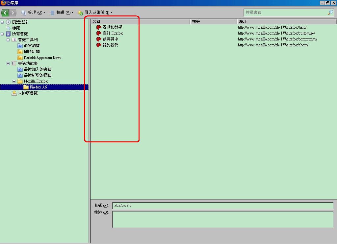The height and width of the screenshot is (244, 337).
Task: Click the firefox/about/ URL cell
Action: (x=273, y=45)
